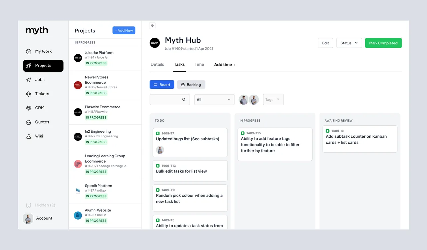
Task: Click the Alumni Website blue logo
Action: tap(78, 215)
